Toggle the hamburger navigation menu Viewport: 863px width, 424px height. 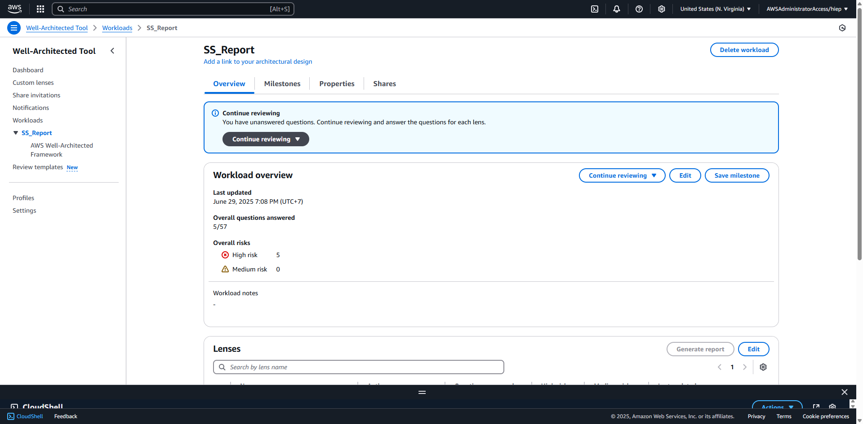pyautogui.click(x=14, y=28)
